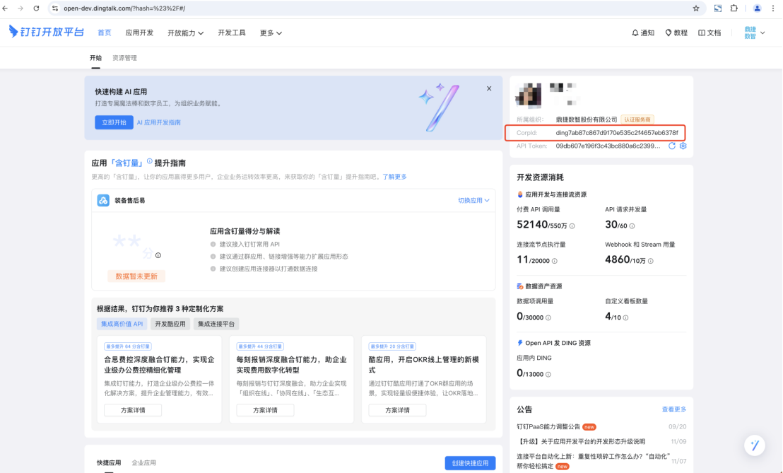783x473 pixels.
Task: Show info for API 请求并发量 value
Action: (632, 226)
